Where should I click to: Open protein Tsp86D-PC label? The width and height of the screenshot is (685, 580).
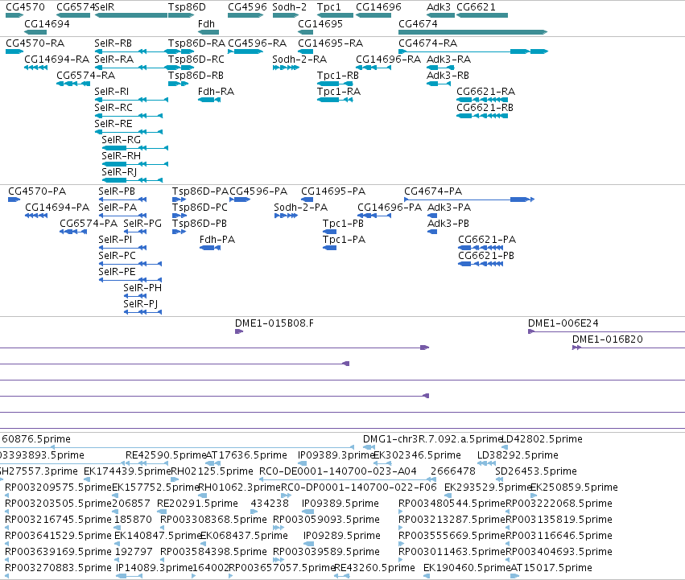(x=200, y=207)
